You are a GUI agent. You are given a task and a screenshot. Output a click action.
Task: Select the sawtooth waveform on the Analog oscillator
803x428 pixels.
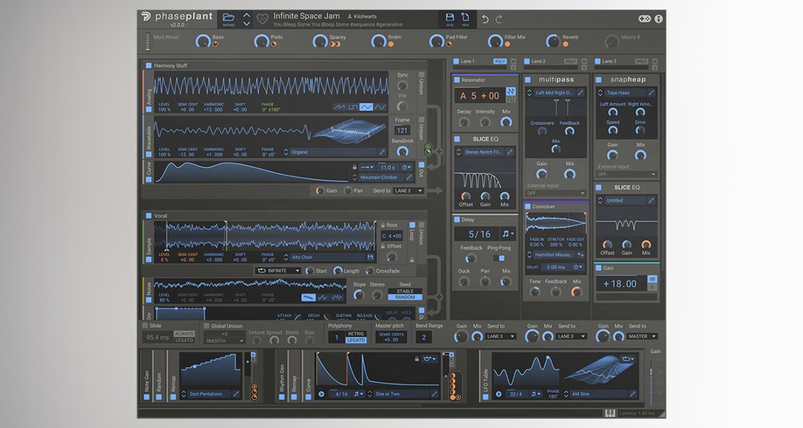tap(340, 107)
